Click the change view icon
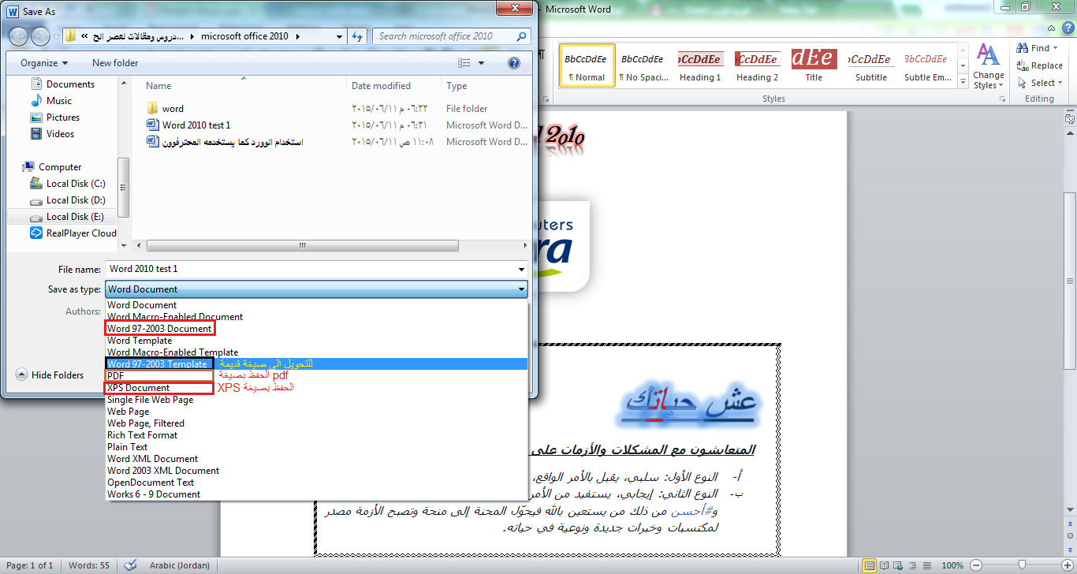The height and width of the screenshot is (574, 1077). (x=464, y=63)
